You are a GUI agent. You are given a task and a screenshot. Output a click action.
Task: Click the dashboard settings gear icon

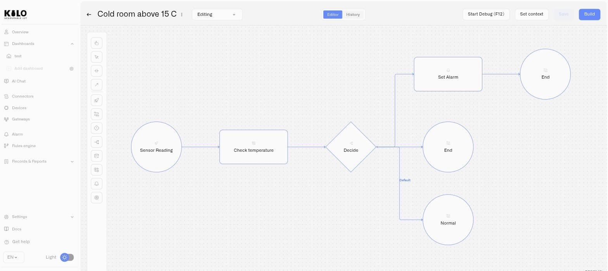(x=71, y=69)
